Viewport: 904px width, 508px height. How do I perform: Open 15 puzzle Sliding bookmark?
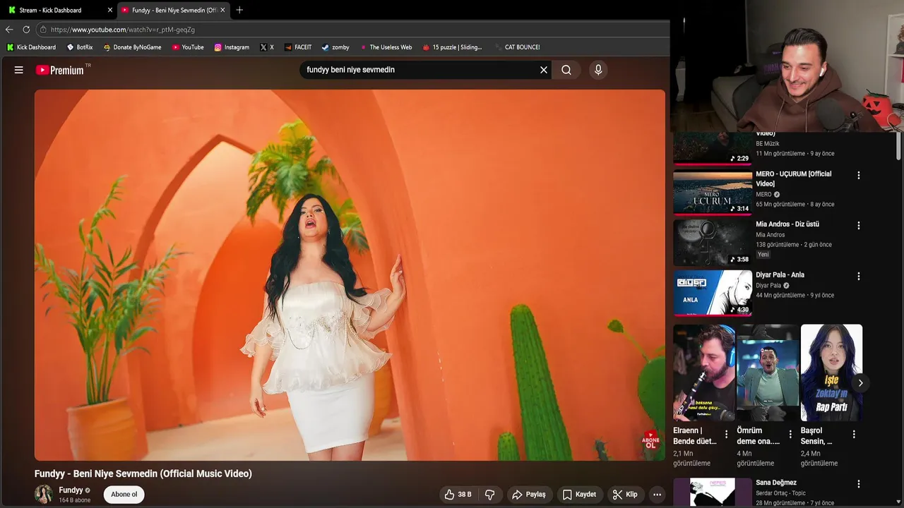coord(452,47)
